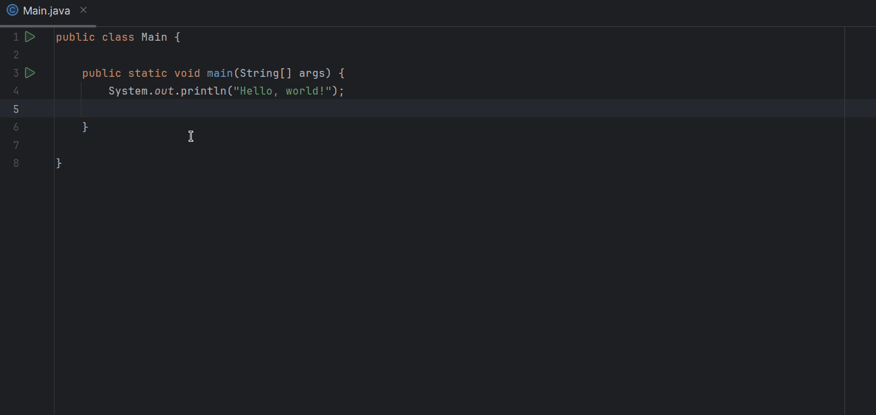The width and height of the screenshot is (876, 415).
Task: Click the 'void' keyword in line 3
Action: tap(187, 74)
